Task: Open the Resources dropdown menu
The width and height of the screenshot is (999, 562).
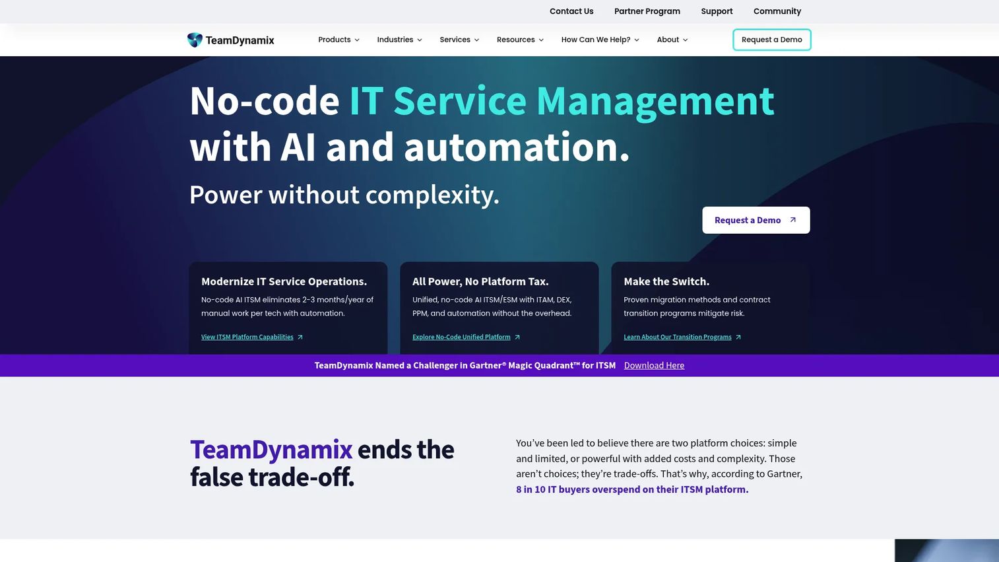Action: (520, 40)
